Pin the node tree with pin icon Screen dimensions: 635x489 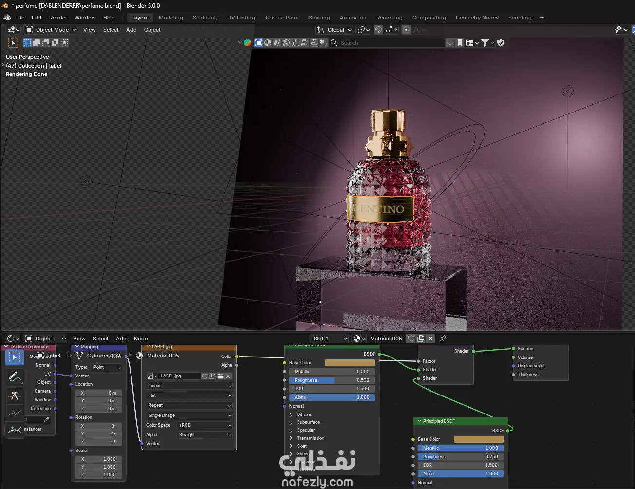pos(443,339)
